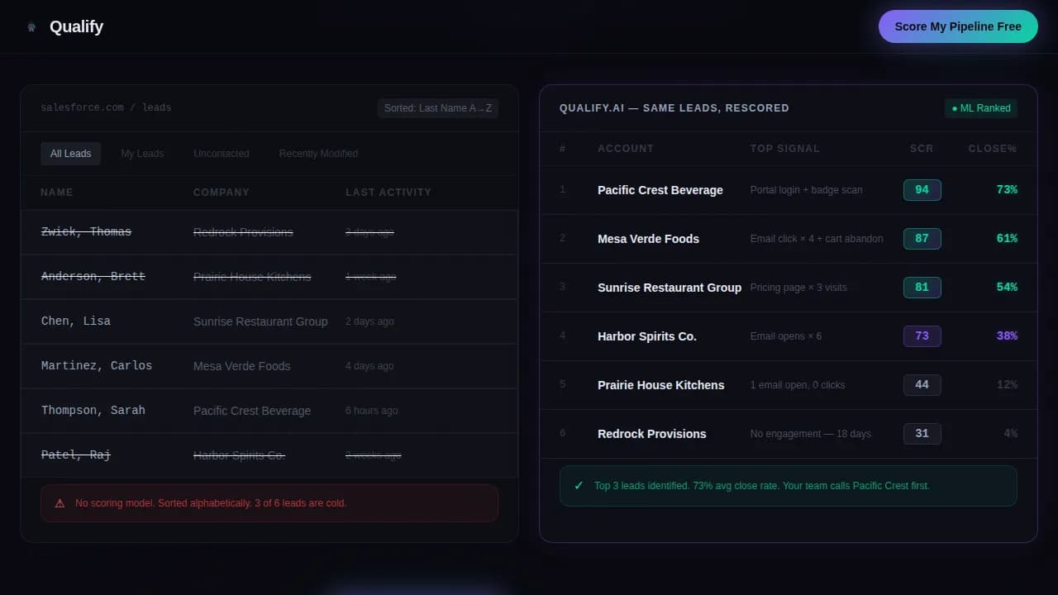Click Sunrise Restaurant Group in leads list
The image size is (1058, 595).
tap(260, 321)
